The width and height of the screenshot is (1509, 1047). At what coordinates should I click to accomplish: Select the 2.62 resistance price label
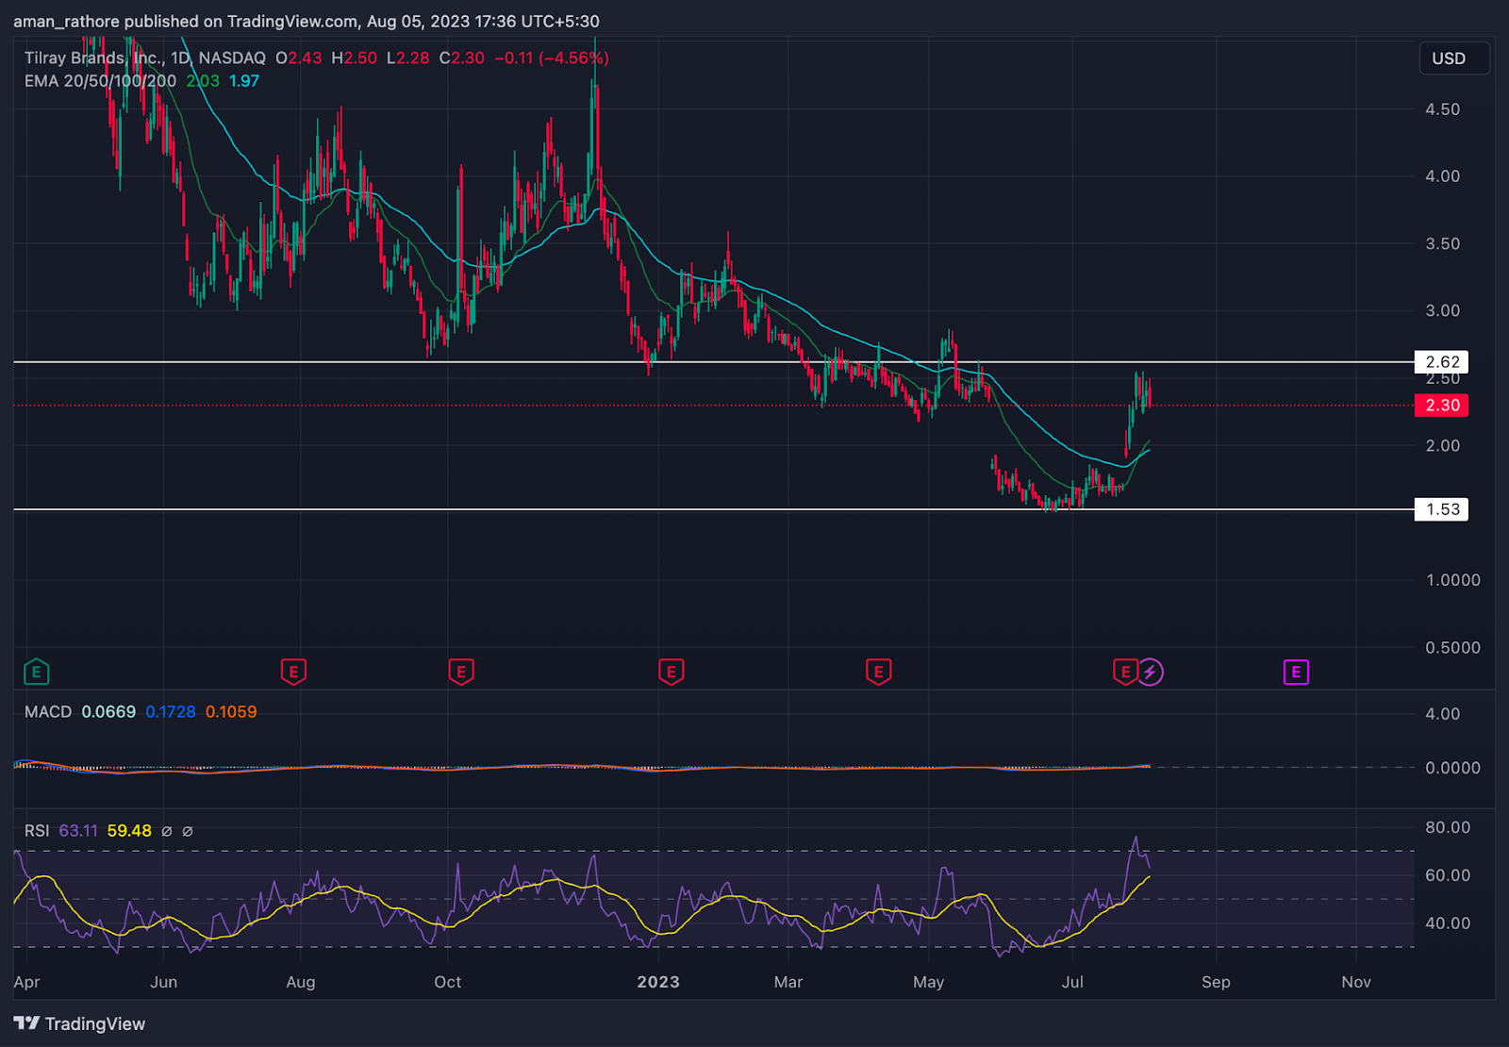[1442, 362]
